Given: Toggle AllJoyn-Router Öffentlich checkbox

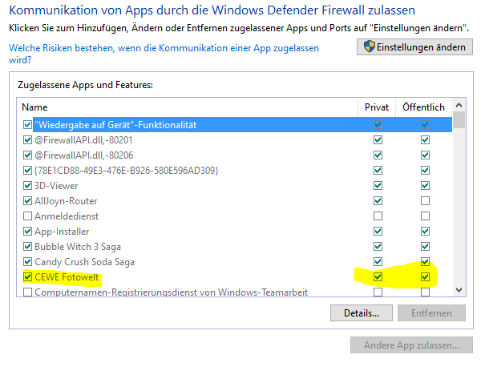Looking at the screenshot, I should tap(425, 200).
